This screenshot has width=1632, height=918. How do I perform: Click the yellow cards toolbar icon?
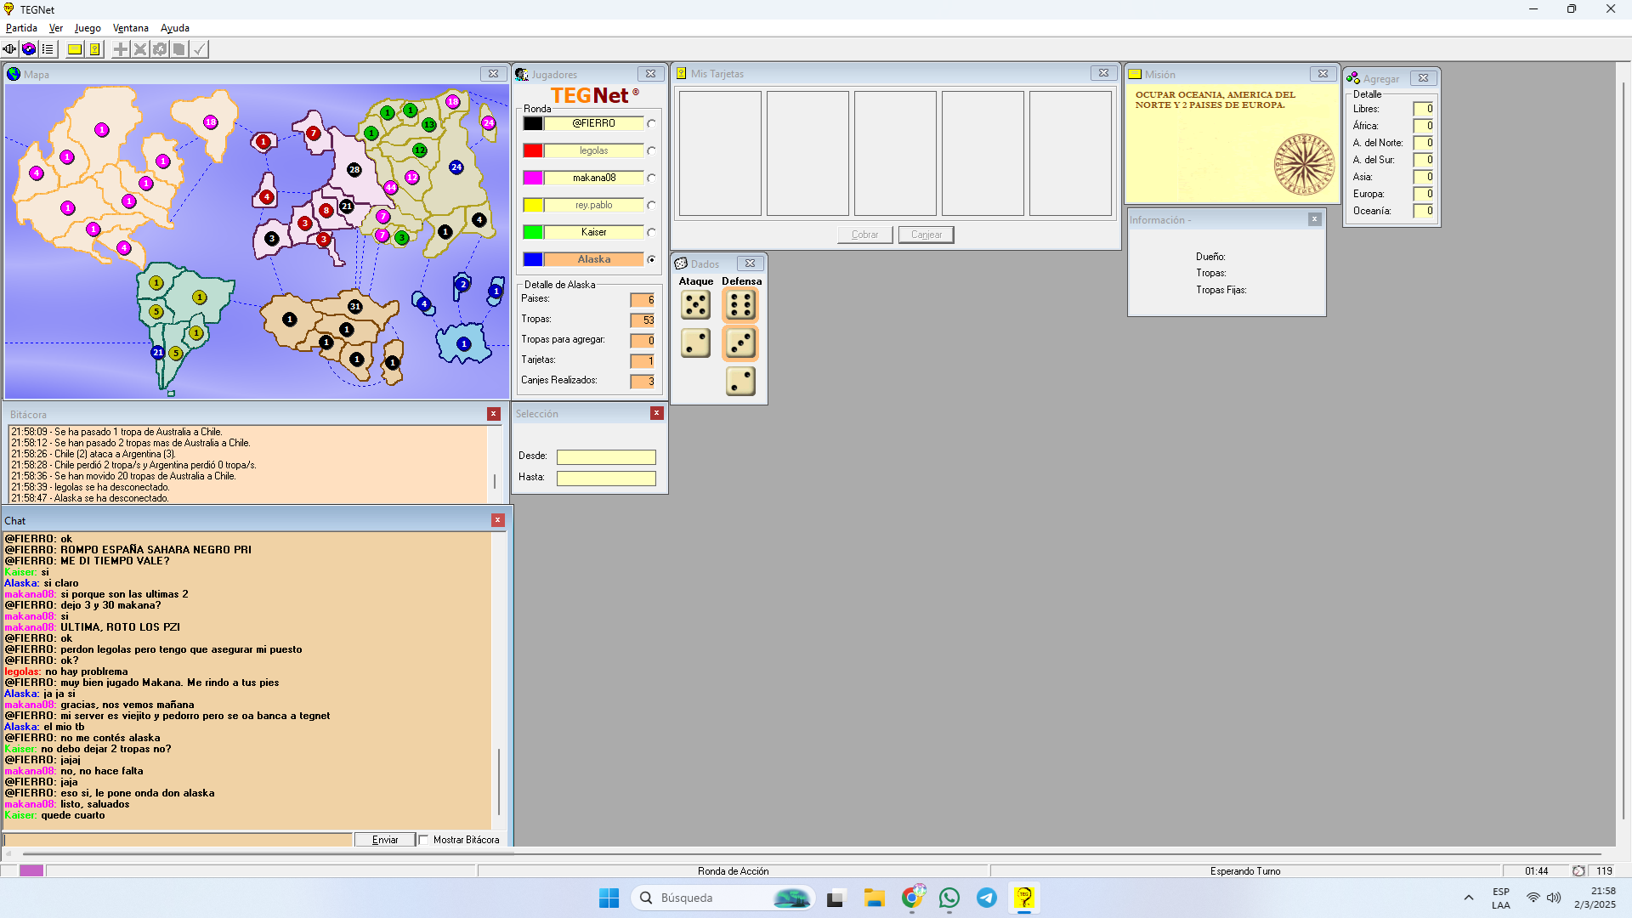95,49
